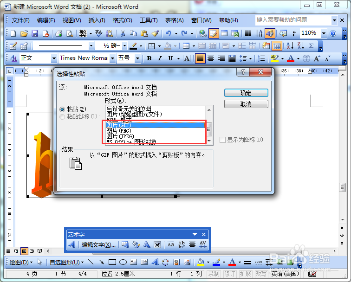Viewport: 351px width, 282px height.
Task: Toggle the 修订 status bar indicator
Action: [229, 274]
